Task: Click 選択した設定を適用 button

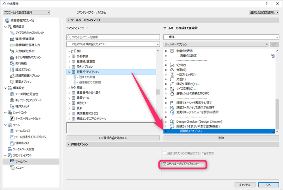Action: click(x=264, y=13)
